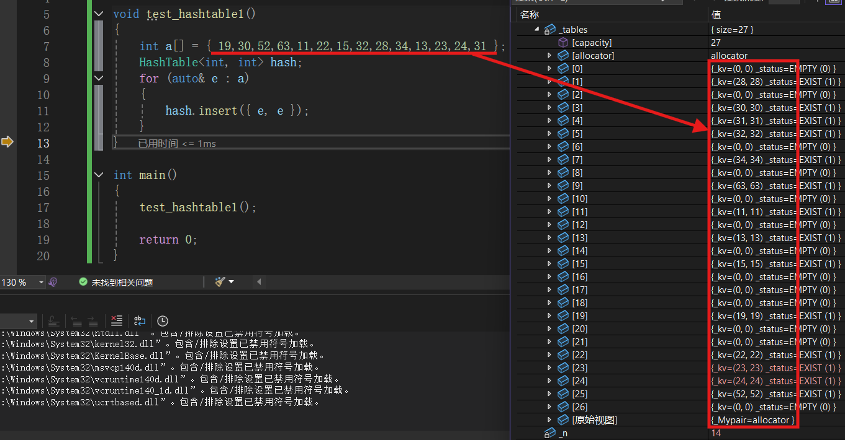The width and height of the screenshot is (845, 440).
Task: Click the go to previous message icon
Action: [76, 320]
